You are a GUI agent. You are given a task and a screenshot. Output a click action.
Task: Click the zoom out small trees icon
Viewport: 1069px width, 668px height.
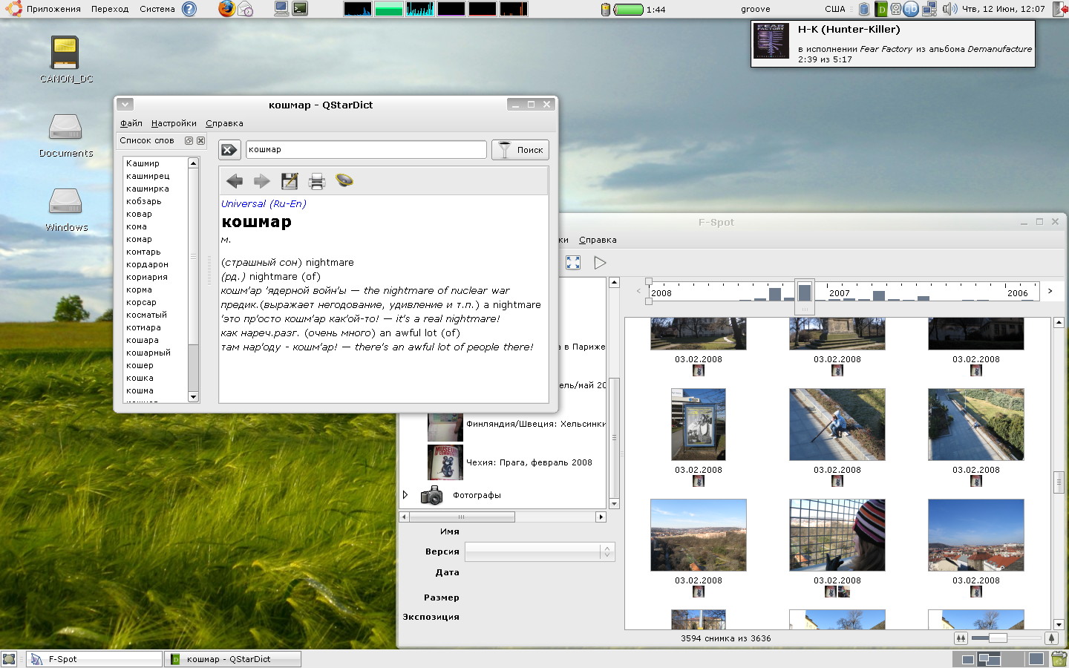[x=961, y=638]
